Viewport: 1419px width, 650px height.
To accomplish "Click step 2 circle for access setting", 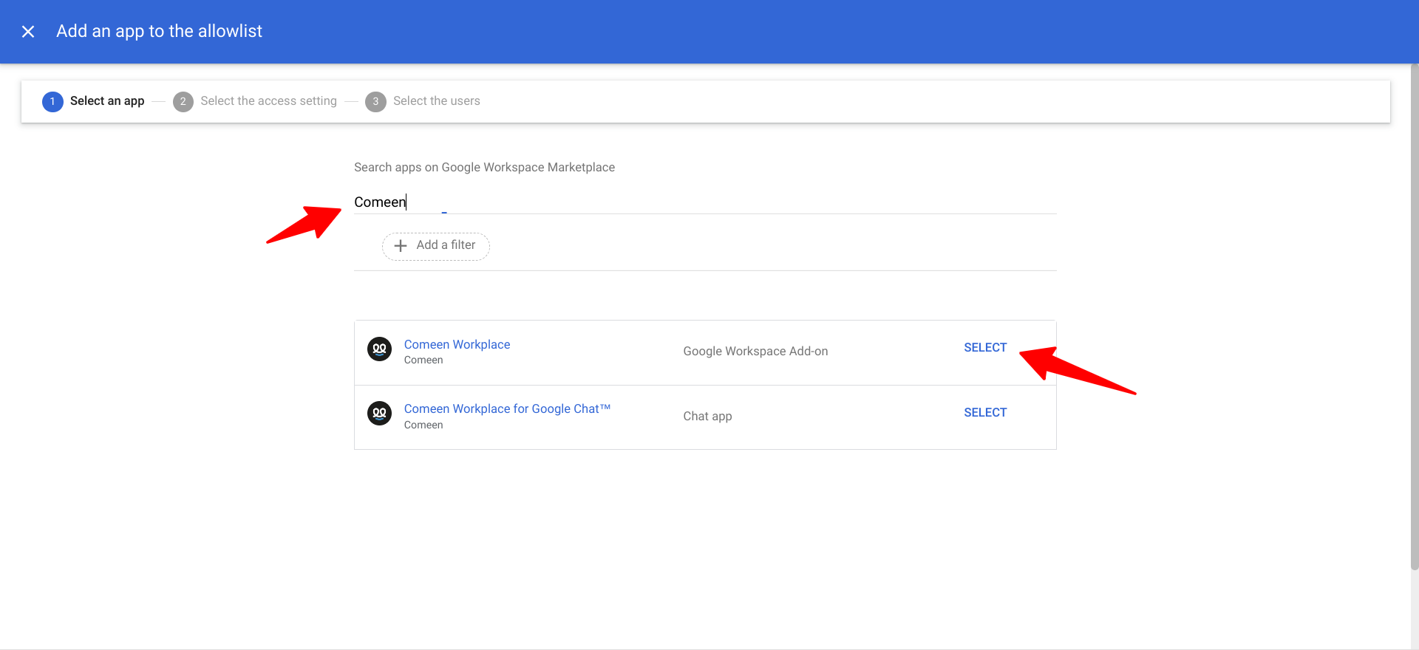I will click(x=183, y=101).
